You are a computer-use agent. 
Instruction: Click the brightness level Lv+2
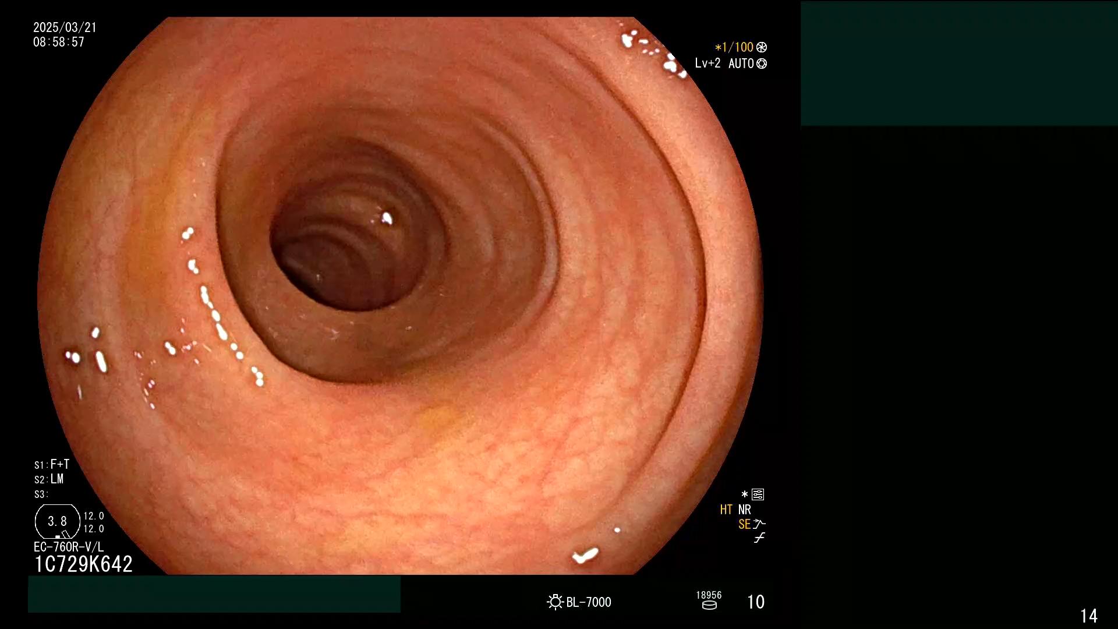pyautogui.click(x=707, y=63)
